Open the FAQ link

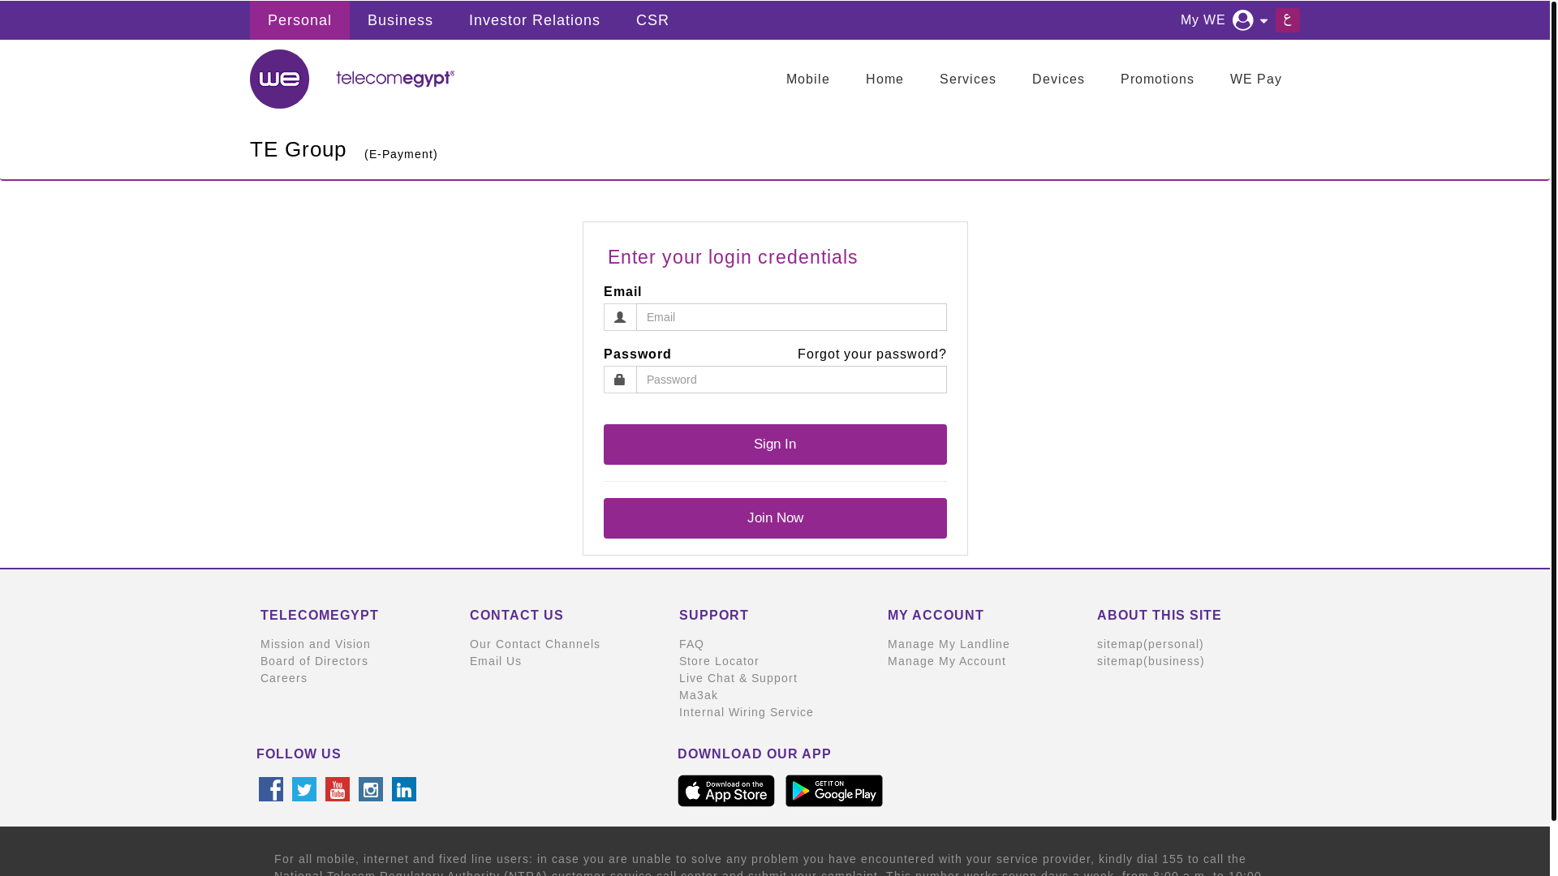click(x=691, y=644)
